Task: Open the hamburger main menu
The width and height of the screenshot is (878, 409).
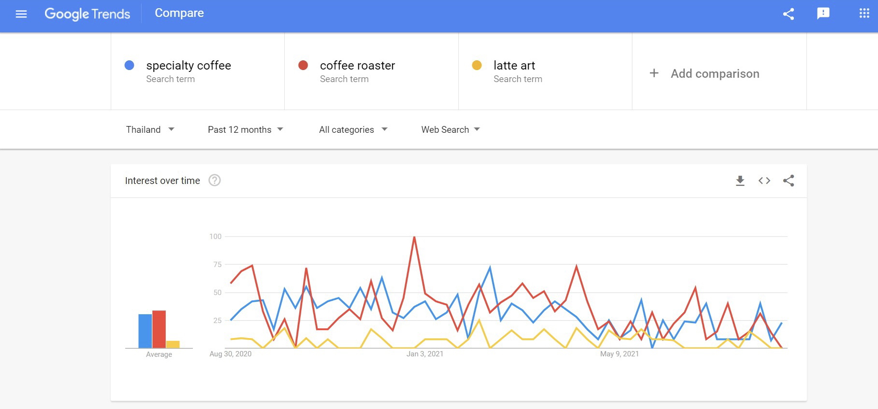Action: point(21,14)
